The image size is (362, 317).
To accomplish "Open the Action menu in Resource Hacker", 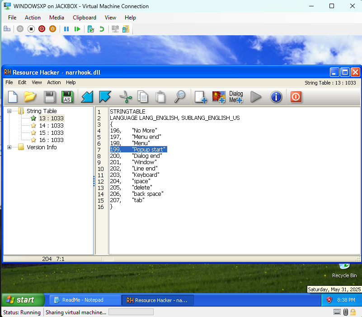I will click(54, 83).
